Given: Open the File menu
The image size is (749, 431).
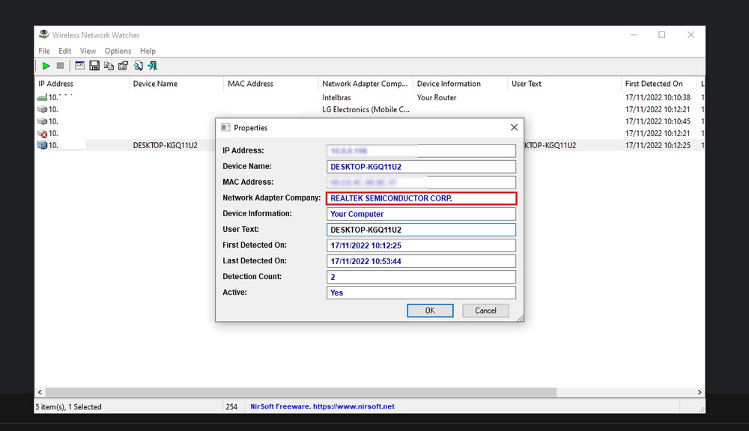Looking at the screenshot, I should point(43,51).
